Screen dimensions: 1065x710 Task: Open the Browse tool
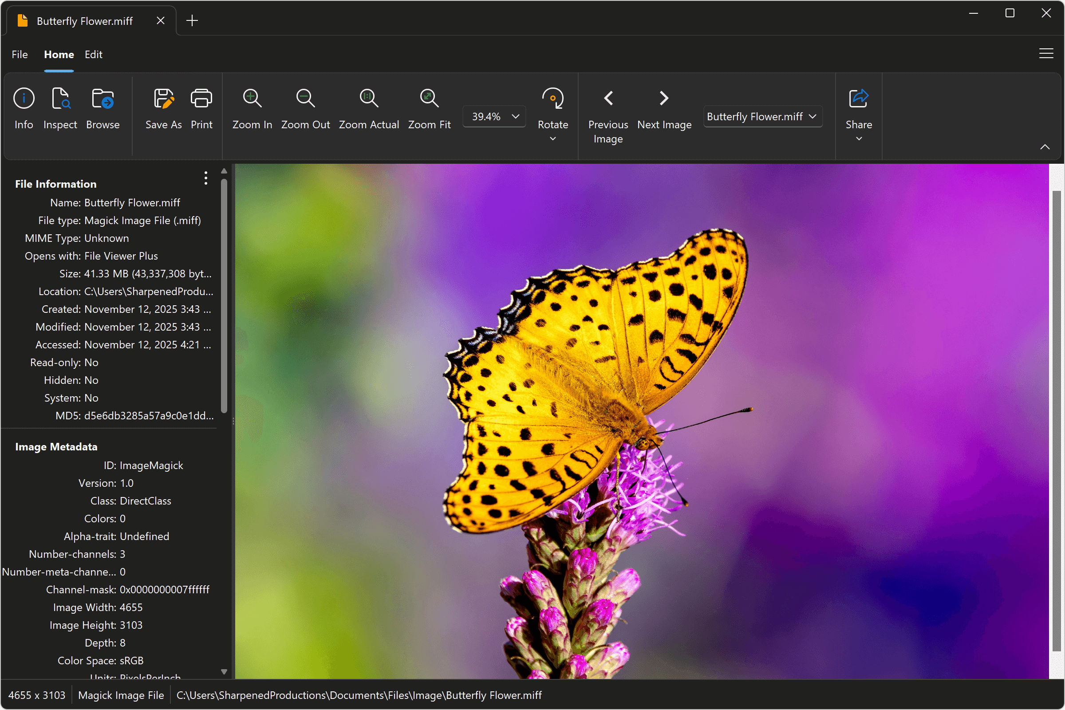coord(103,109)
